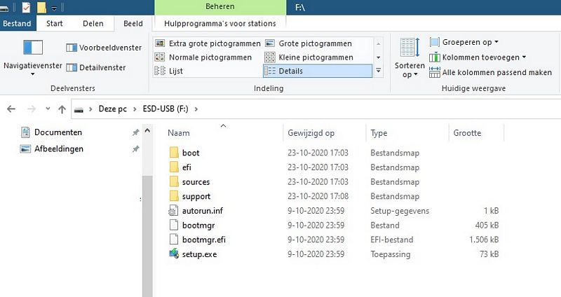Click Deze pc in the breadcrumb
The width and height of the screenshot is (561, 297).
(113, 109)
